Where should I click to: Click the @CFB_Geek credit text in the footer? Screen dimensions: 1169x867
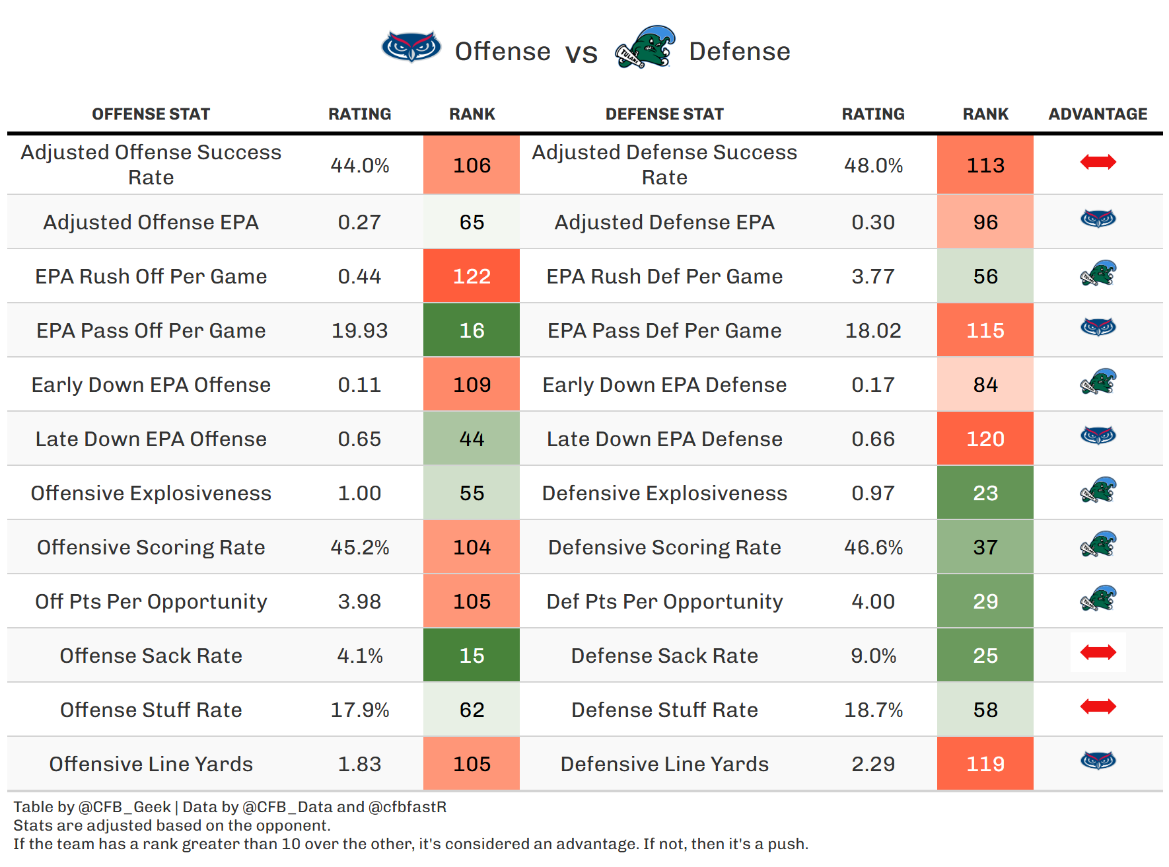tap(124, 807)
